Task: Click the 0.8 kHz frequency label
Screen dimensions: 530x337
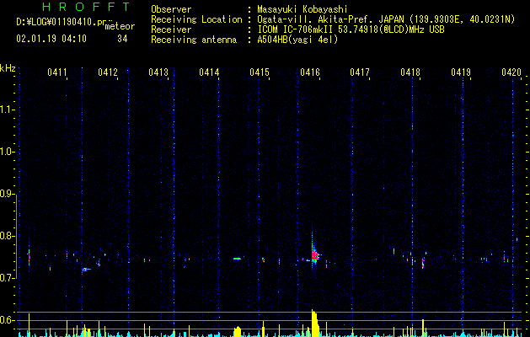Action: point(8,236)
